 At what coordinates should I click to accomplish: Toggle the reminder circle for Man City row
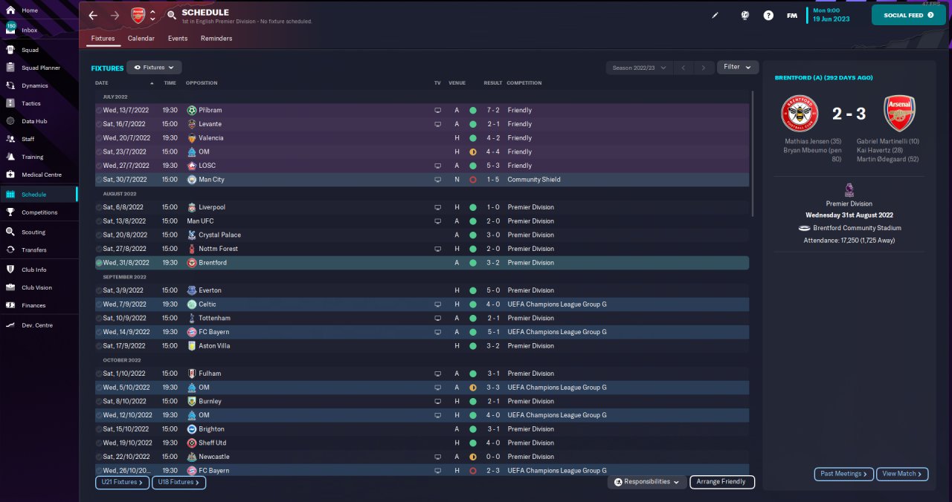[99, 180]
